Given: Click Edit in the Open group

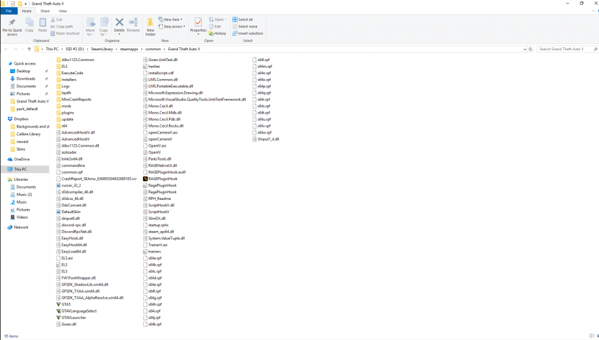Looking at the screenshot, I should (x=215, y=26).
